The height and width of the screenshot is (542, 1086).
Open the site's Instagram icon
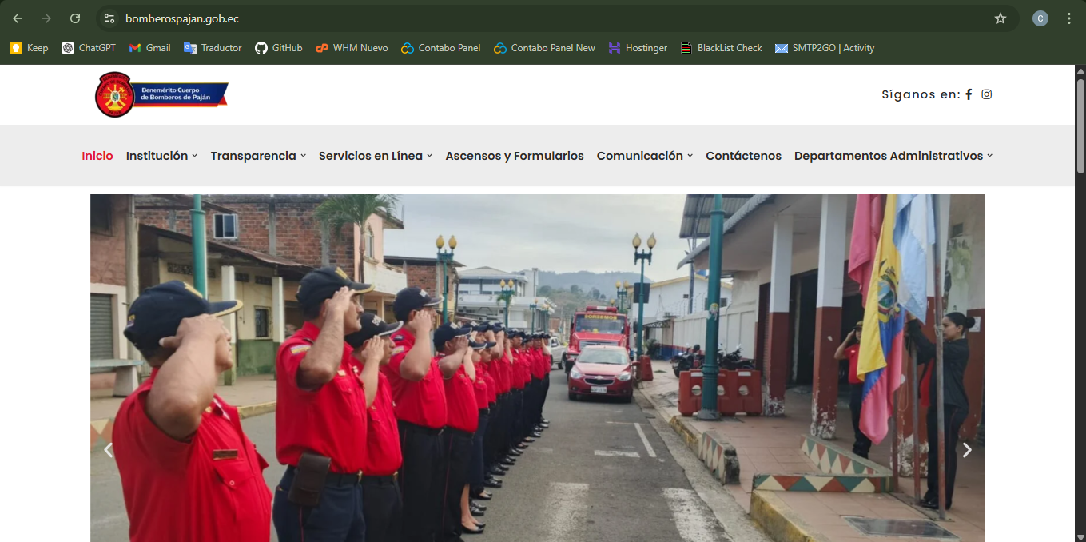coord(986,94)
